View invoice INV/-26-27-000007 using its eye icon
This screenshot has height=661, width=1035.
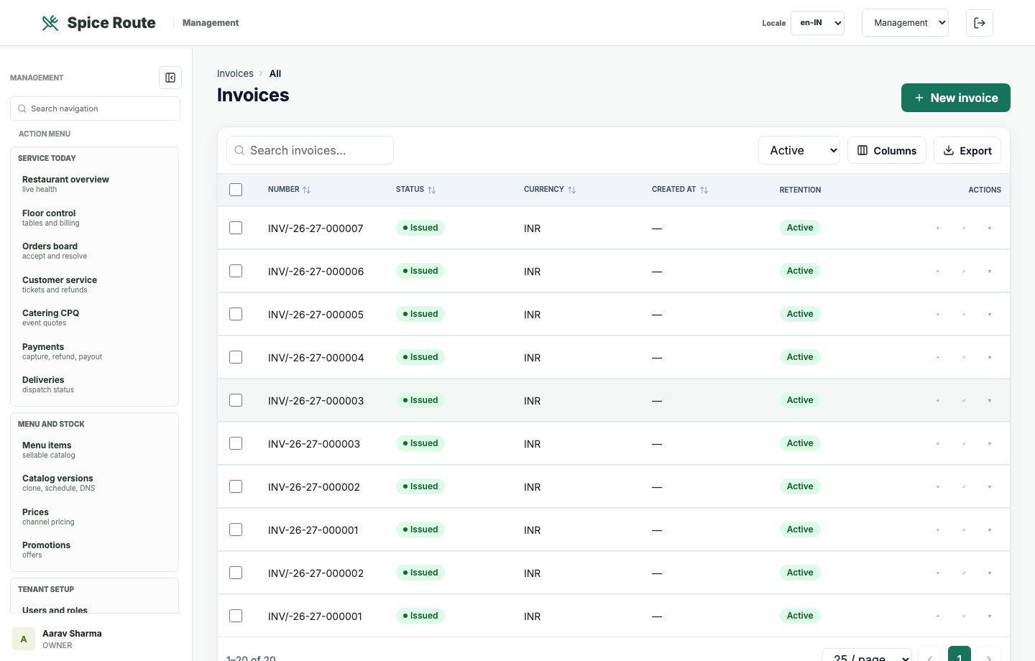pyautogui.click(x=938, y=228)
